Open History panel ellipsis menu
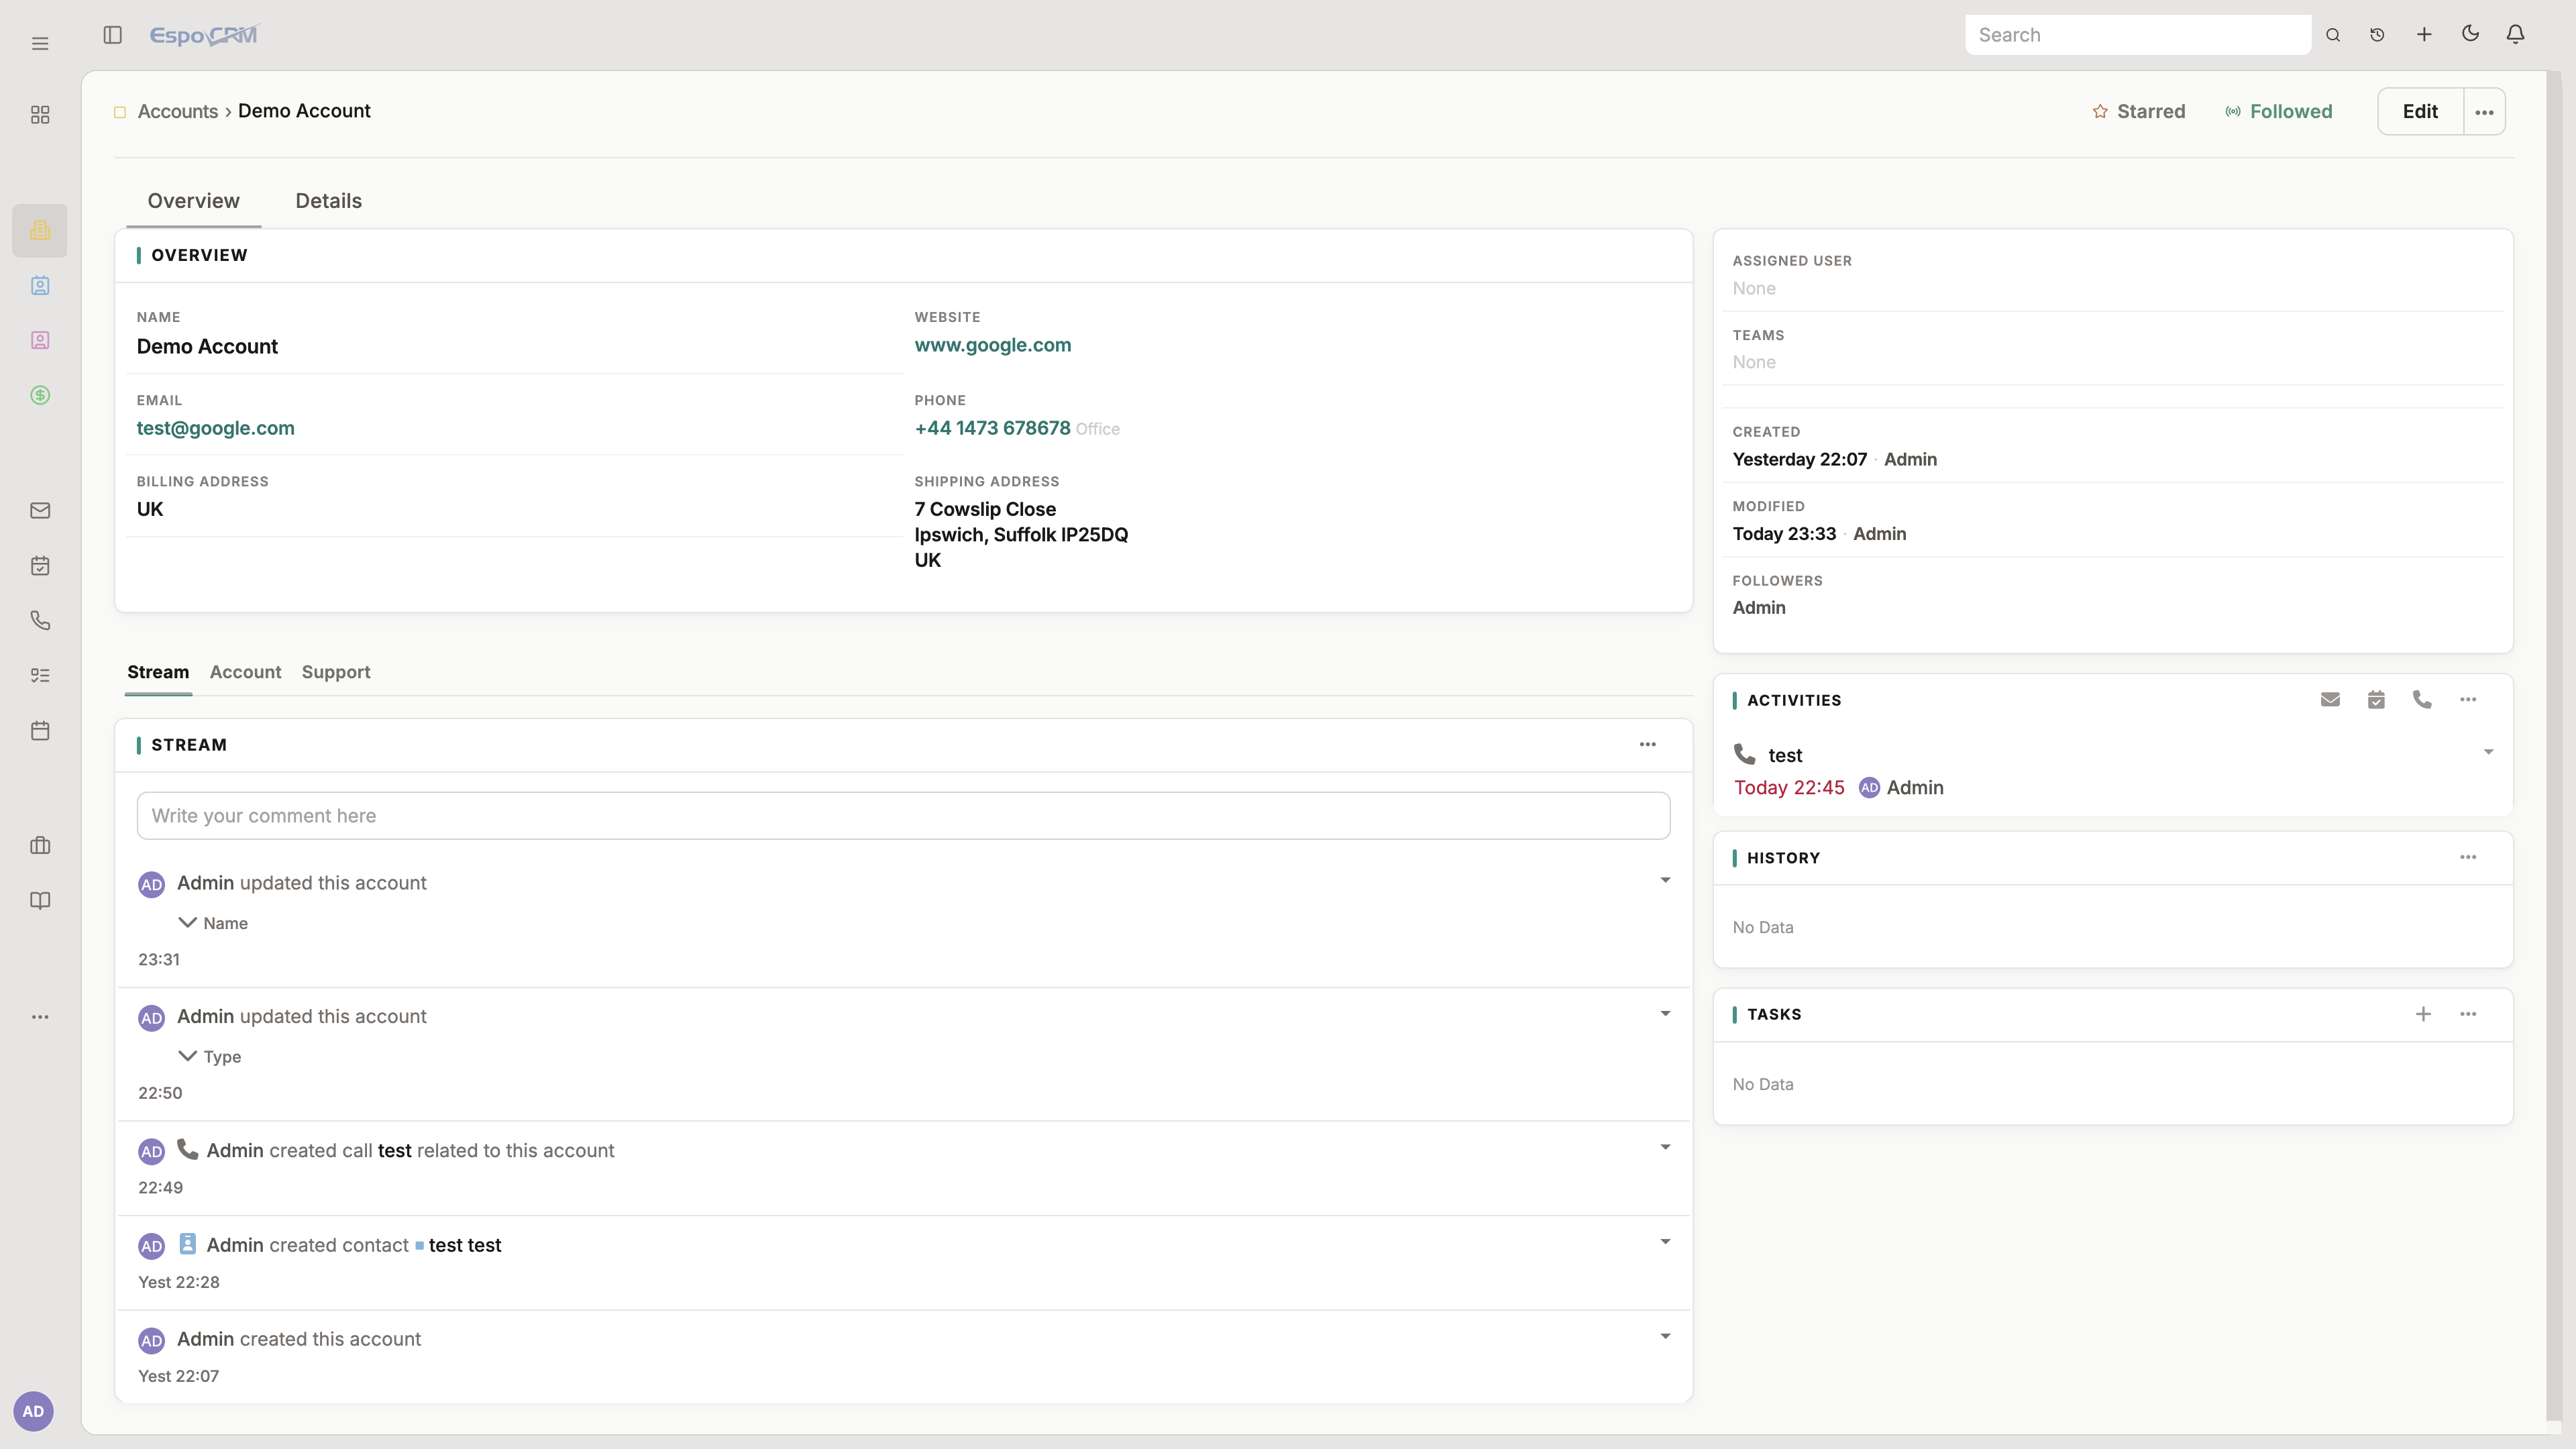 pos(2468,858)
